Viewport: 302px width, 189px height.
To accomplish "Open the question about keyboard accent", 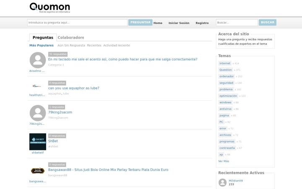I will (122, 59).
